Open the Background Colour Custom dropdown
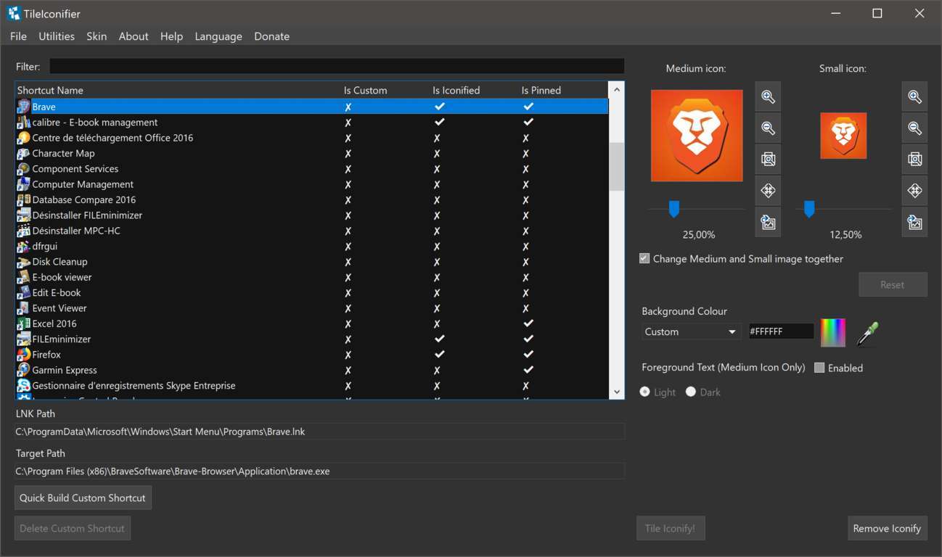The width and height of the screenshot is (942, 557). tap(691, 331)
